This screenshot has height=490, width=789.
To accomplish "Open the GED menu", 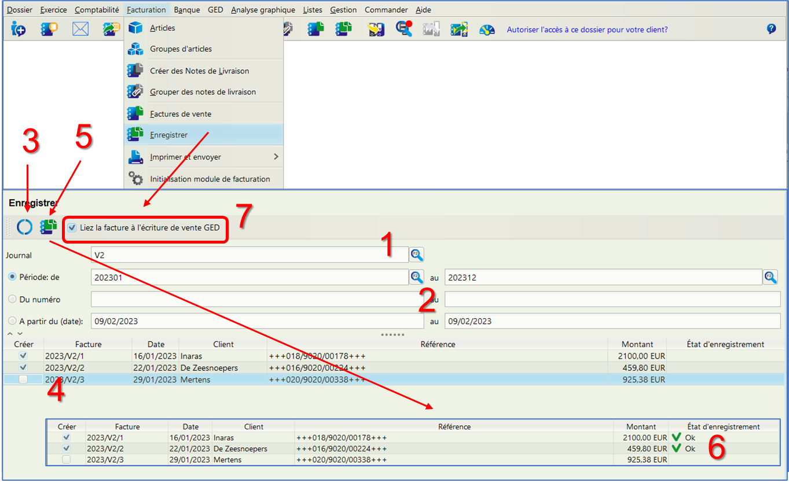I will [x=215, y=10].
